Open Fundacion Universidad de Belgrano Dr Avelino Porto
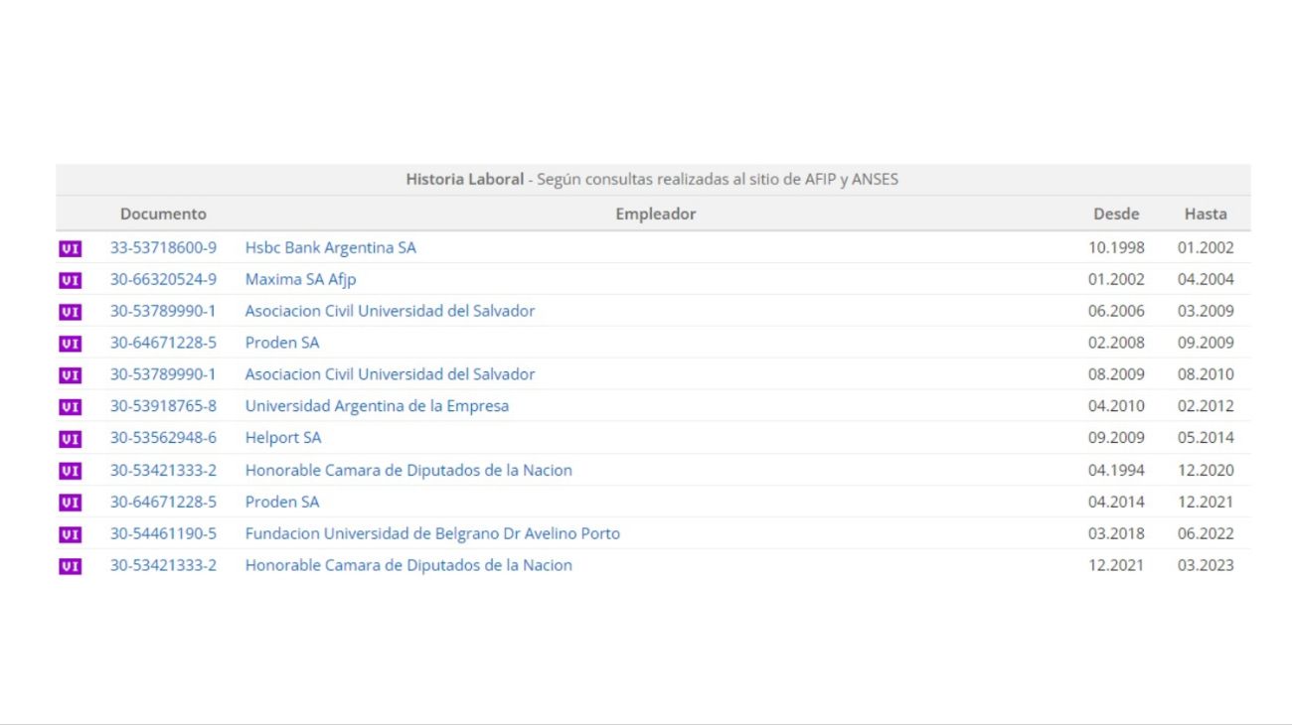Screen dimensions: 1292x725 point(432,533)
